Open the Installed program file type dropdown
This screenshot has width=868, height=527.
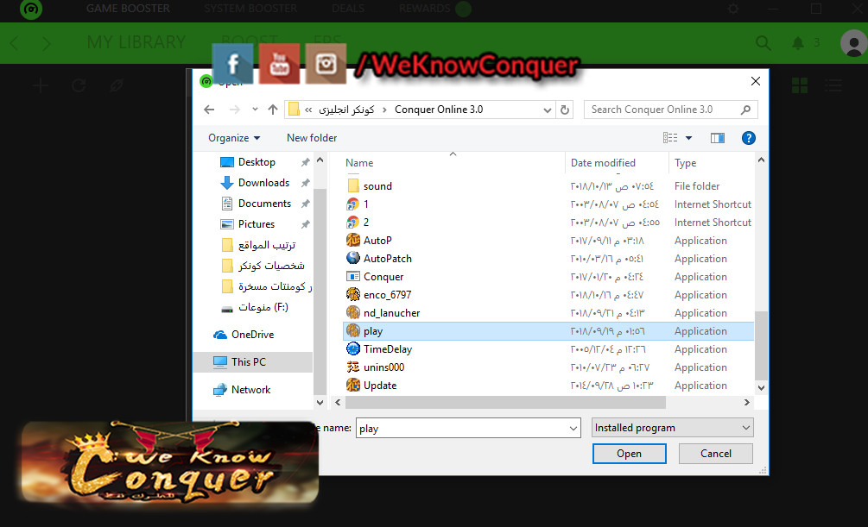[672, 428]
